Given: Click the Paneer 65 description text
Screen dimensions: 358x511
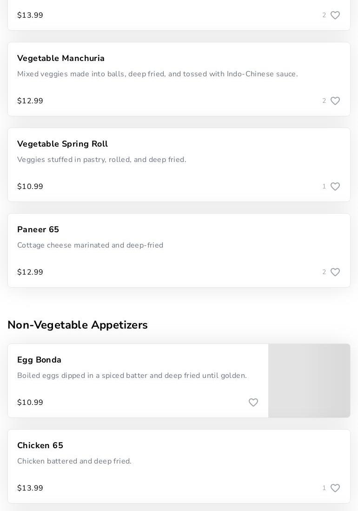Looking at the screenshot, I should coord(90,245).
